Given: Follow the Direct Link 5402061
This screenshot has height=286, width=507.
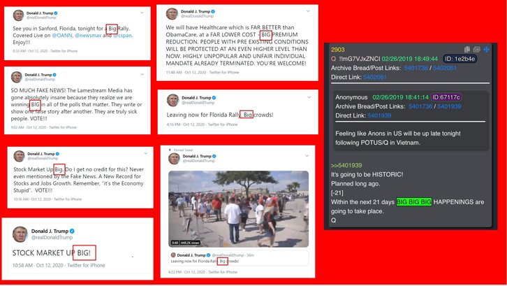Looking at the screenshot, I should coord(375,77).
